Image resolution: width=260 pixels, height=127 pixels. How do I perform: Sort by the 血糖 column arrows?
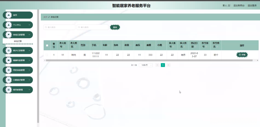tap(153, 45)
